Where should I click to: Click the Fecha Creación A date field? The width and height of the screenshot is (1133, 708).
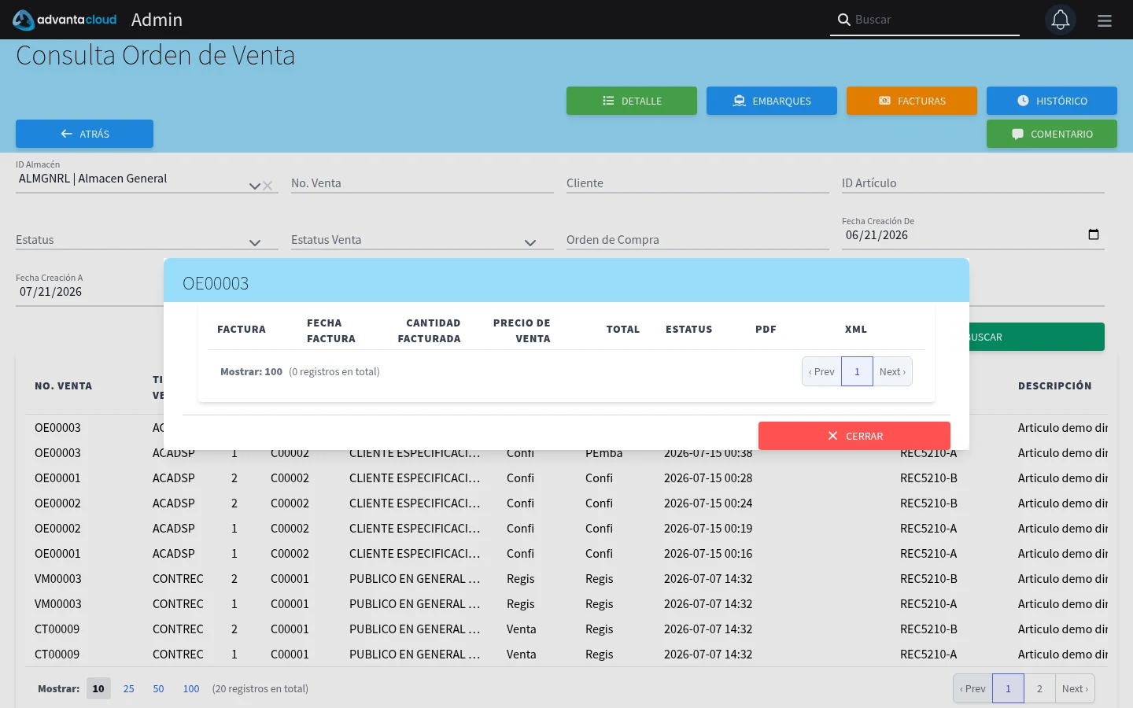pyautogui.click(x=90, y=292)
